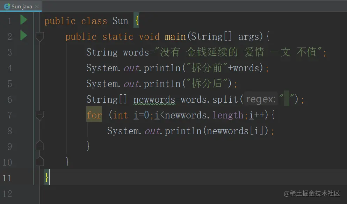Screen dimensions: 347x204
Task: Click line number 12 in the gutter
Action: click(7, 194)
